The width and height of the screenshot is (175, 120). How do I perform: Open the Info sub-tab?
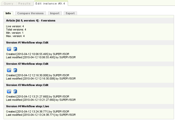point(8,13)
